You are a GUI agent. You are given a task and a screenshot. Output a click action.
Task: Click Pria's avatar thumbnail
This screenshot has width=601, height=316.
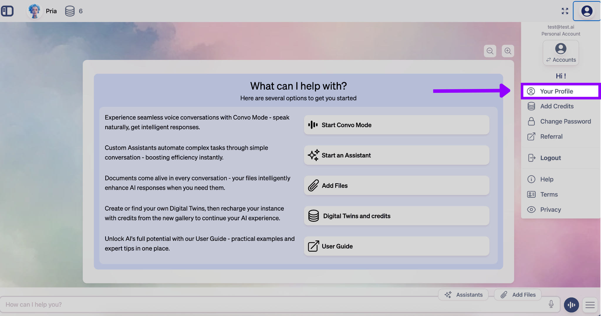[34, 11]
